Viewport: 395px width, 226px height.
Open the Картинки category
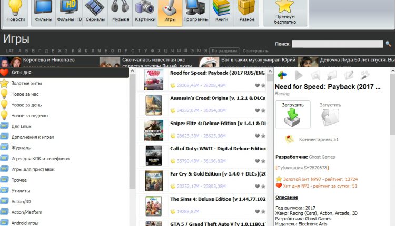click(x=145, y=13)
